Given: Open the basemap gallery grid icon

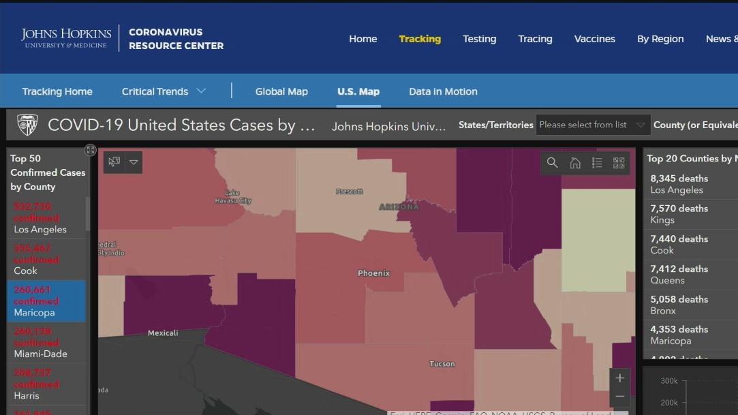Looking at the screenshot, I should 619,164.
